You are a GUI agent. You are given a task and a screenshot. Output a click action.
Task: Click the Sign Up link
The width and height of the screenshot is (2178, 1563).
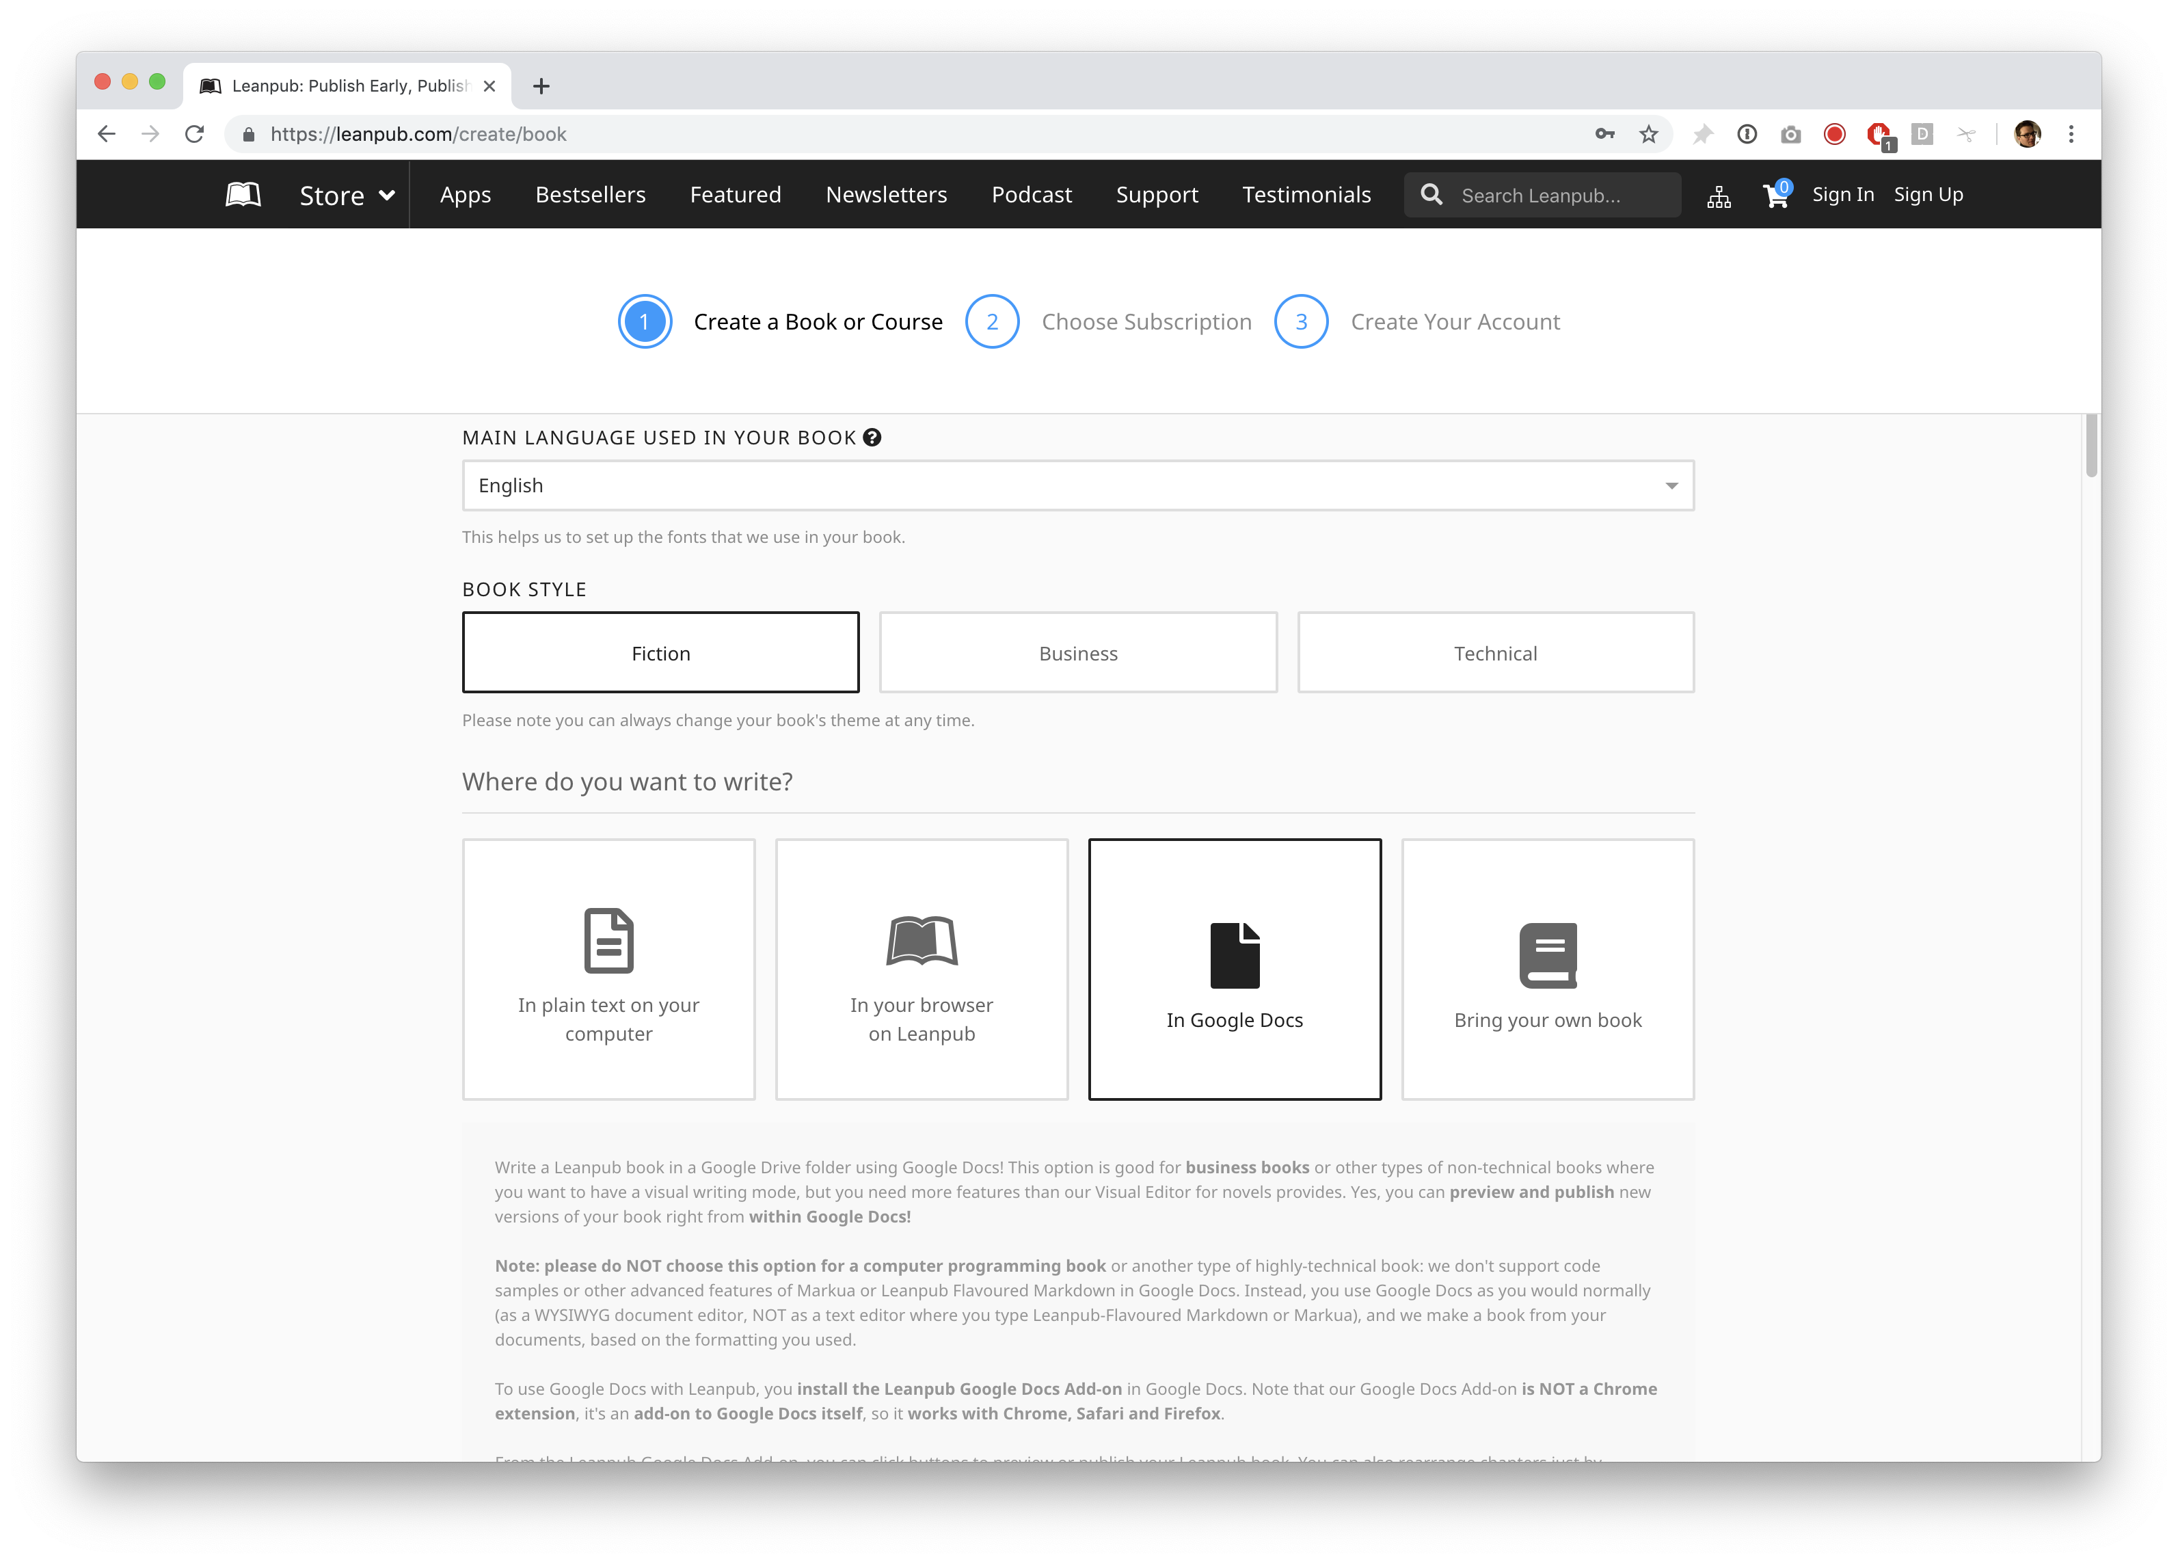[1927, 195]
